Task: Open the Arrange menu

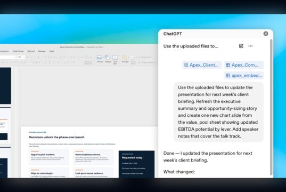Action: [x=125, y=59]
